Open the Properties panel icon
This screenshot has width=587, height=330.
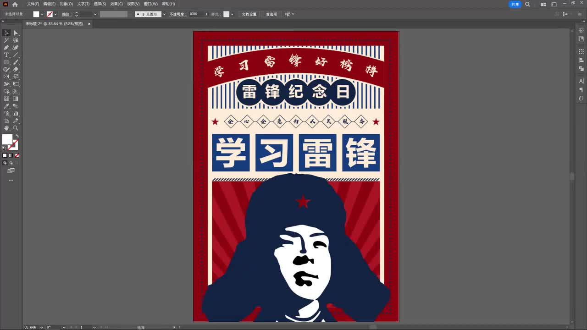pyautogui.click(x=581, y=30)
